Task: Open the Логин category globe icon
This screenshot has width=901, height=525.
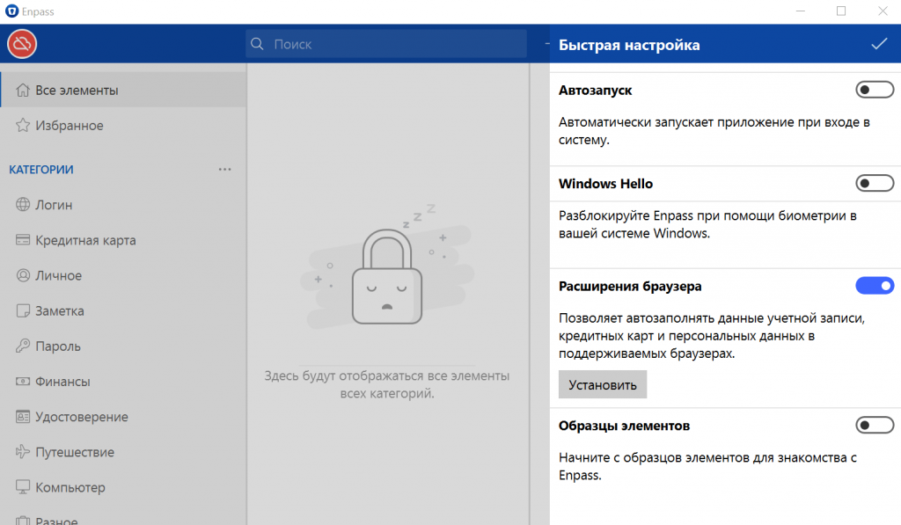Action: (23, 205)
